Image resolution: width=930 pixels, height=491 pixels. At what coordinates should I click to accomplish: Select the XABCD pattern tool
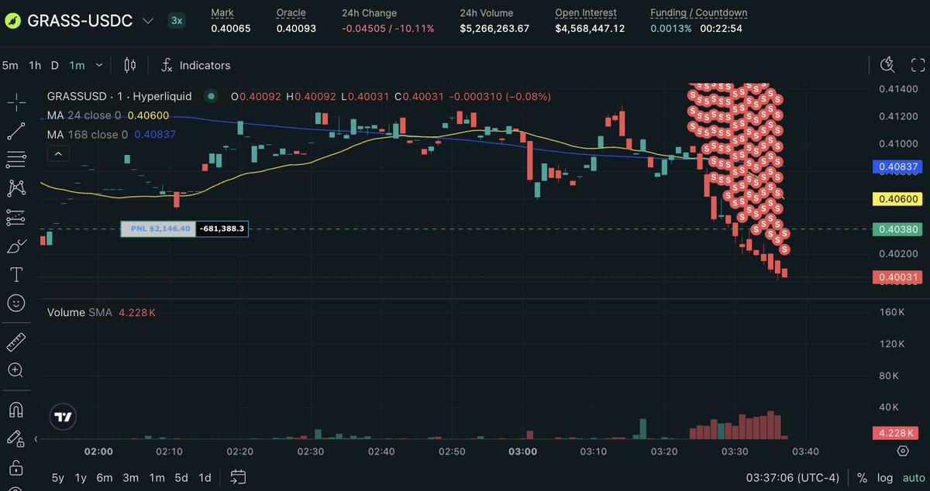coord(16,188)
